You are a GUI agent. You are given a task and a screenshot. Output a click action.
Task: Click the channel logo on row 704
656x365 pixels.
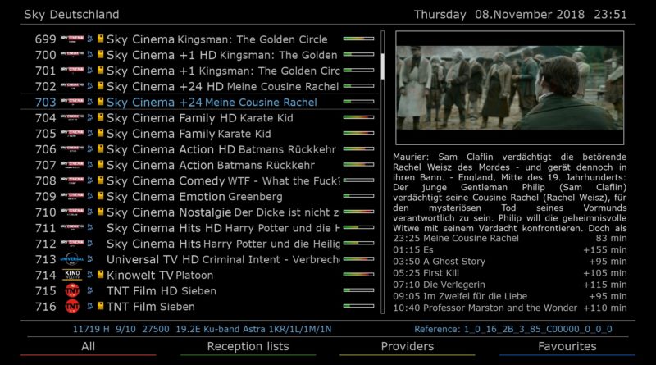72,117
